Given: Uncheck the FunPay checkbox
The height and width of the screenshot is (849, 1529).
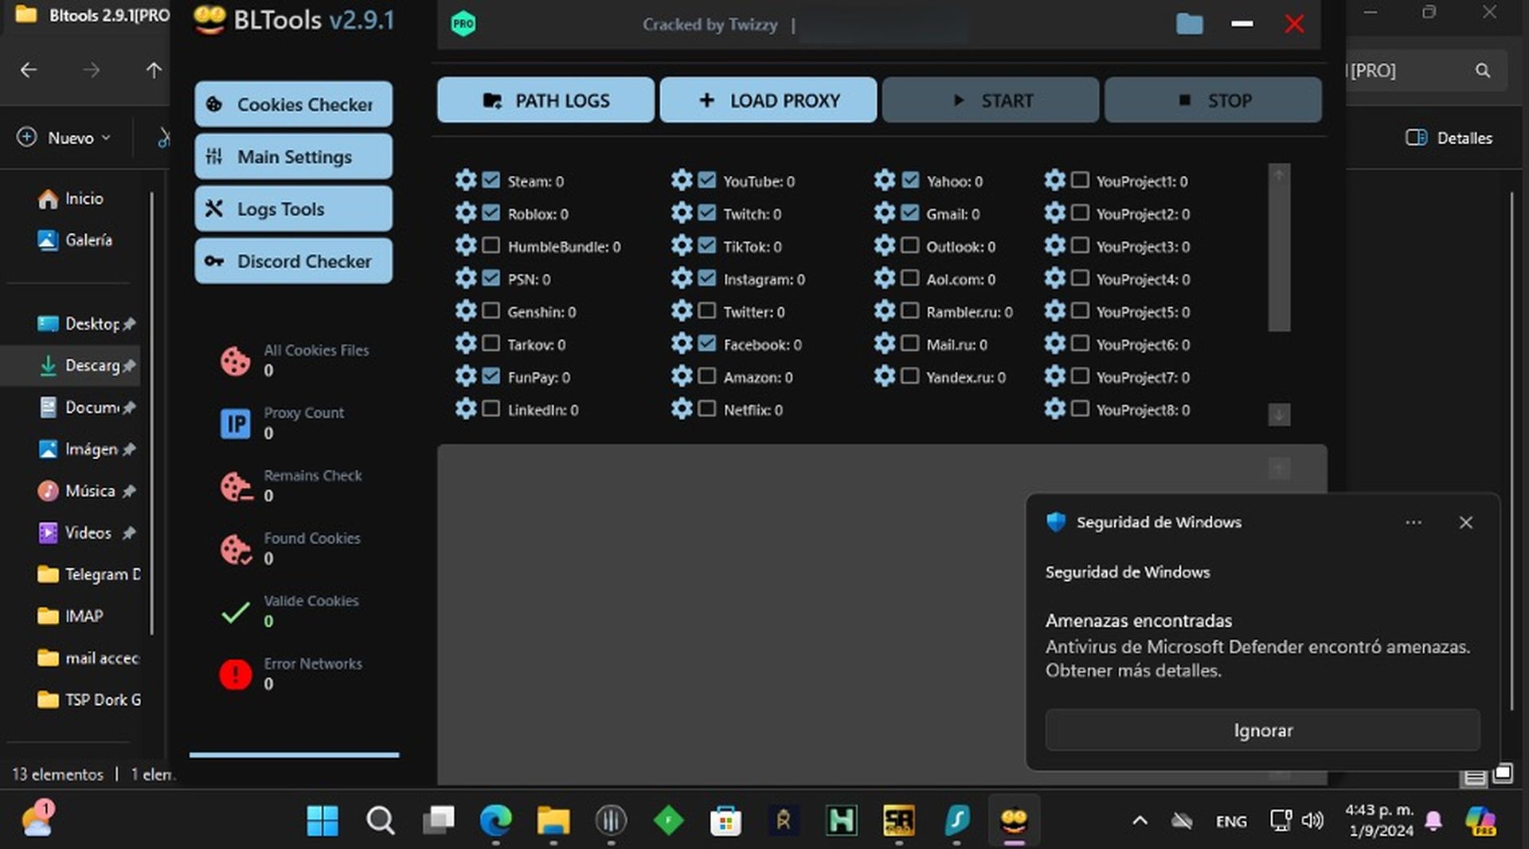Looking at the screenshot, I should [491, 376].
